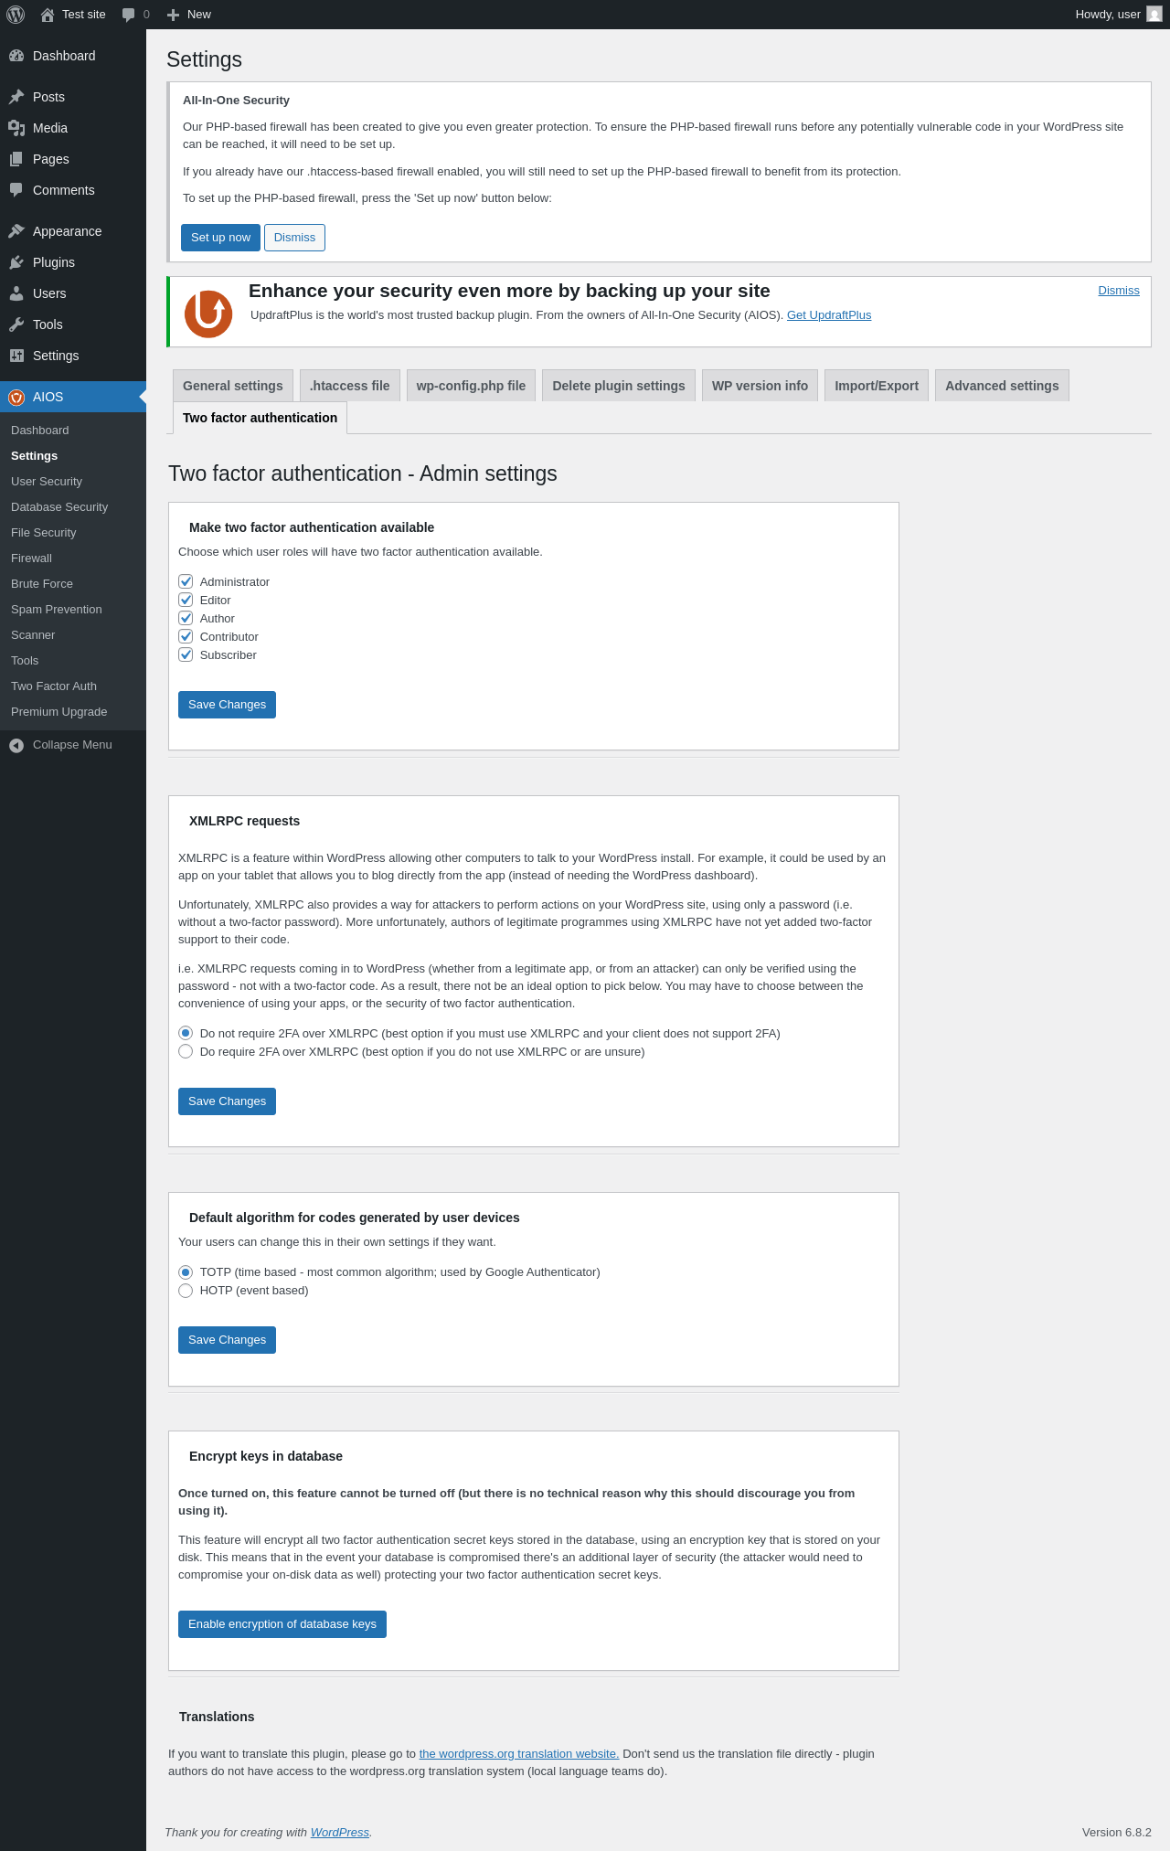Click the Dashboard gauge icon in sidebar
Viewport: 1170px width, 1851px height.
coord(16,56)
